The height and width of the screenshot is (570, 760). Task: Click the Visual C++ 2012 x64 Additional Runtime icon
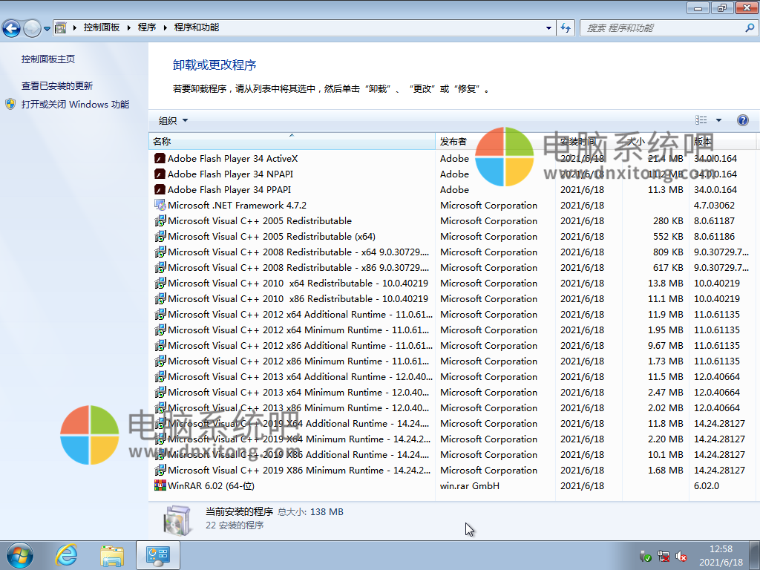coord(160,314)
